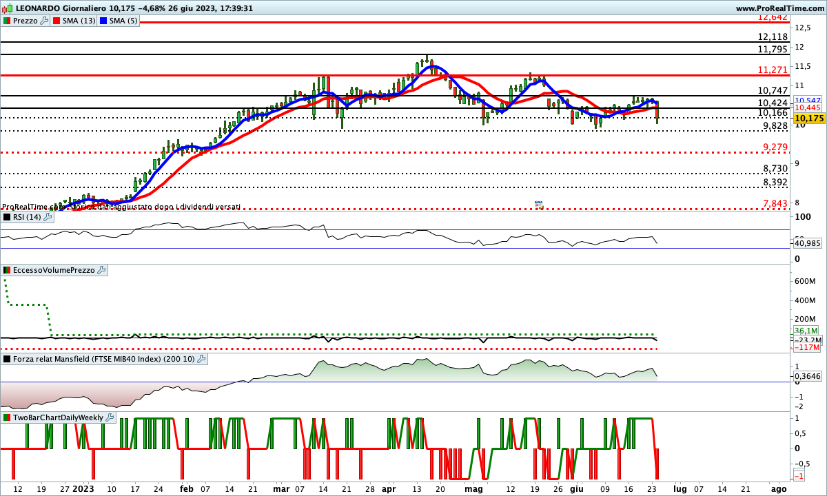Click the mag month label on the time axis
The image size is (827, 496).
click(x=473, y=488)
